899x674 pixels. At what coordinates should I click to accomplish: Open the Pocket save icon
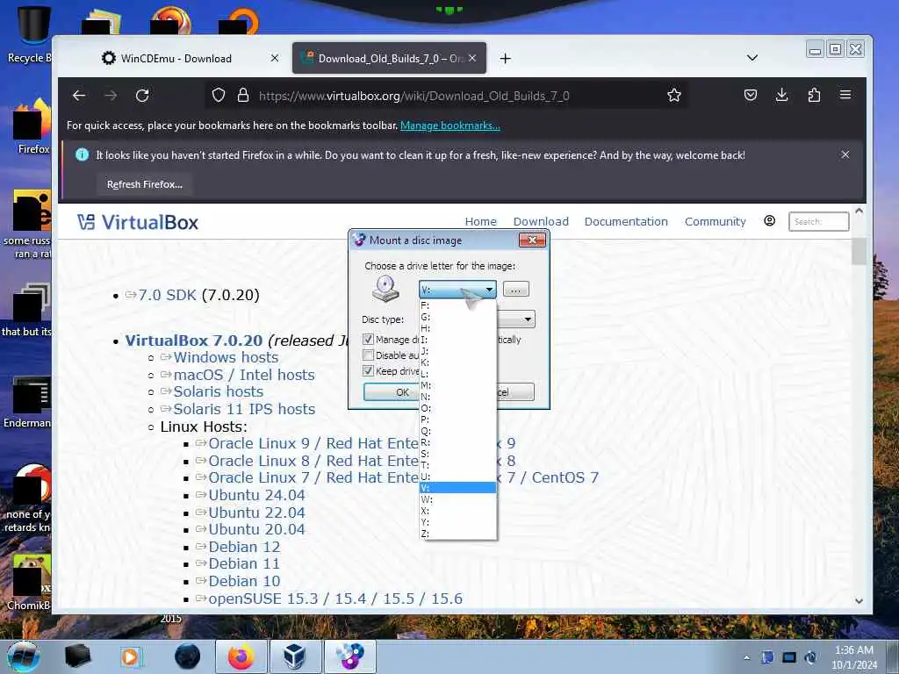pos(751,95)
